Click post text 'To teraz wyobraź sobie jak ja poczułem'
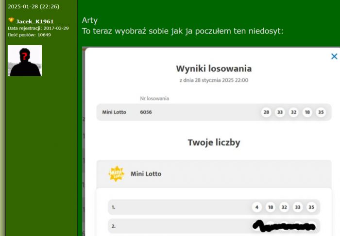340x236 pixels. click(x=156, y=31)
